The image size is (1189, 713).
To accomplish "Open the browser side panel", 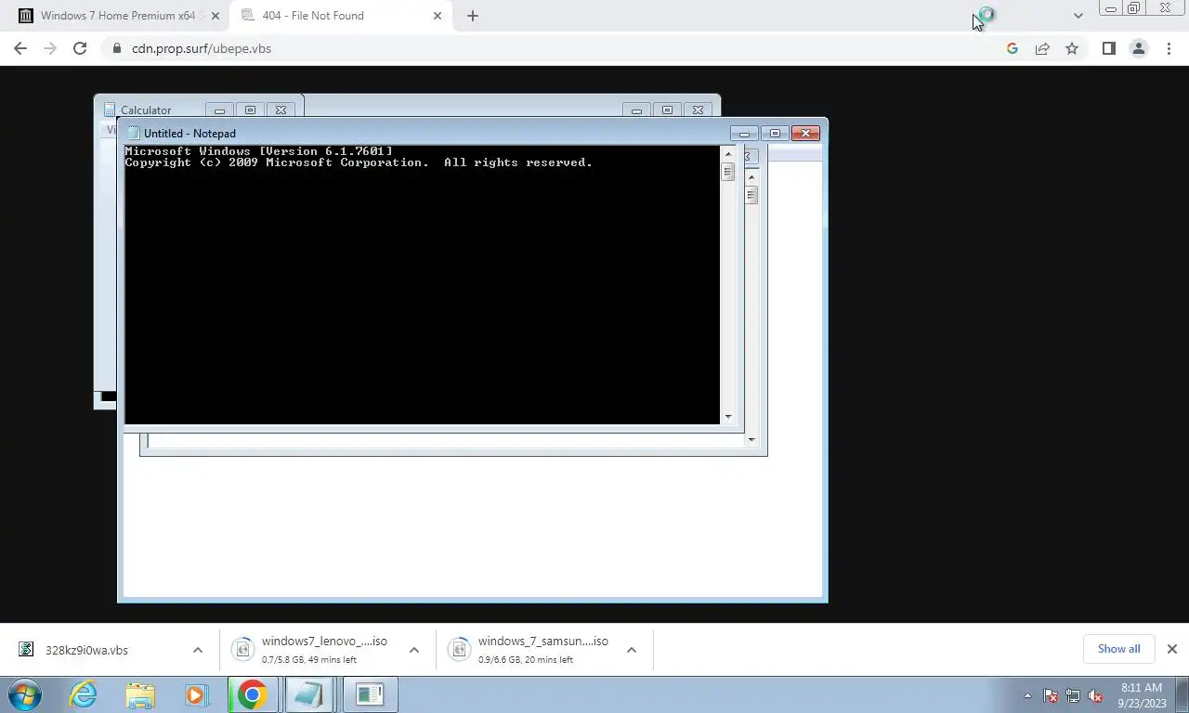I will [x=1108, y=48].
